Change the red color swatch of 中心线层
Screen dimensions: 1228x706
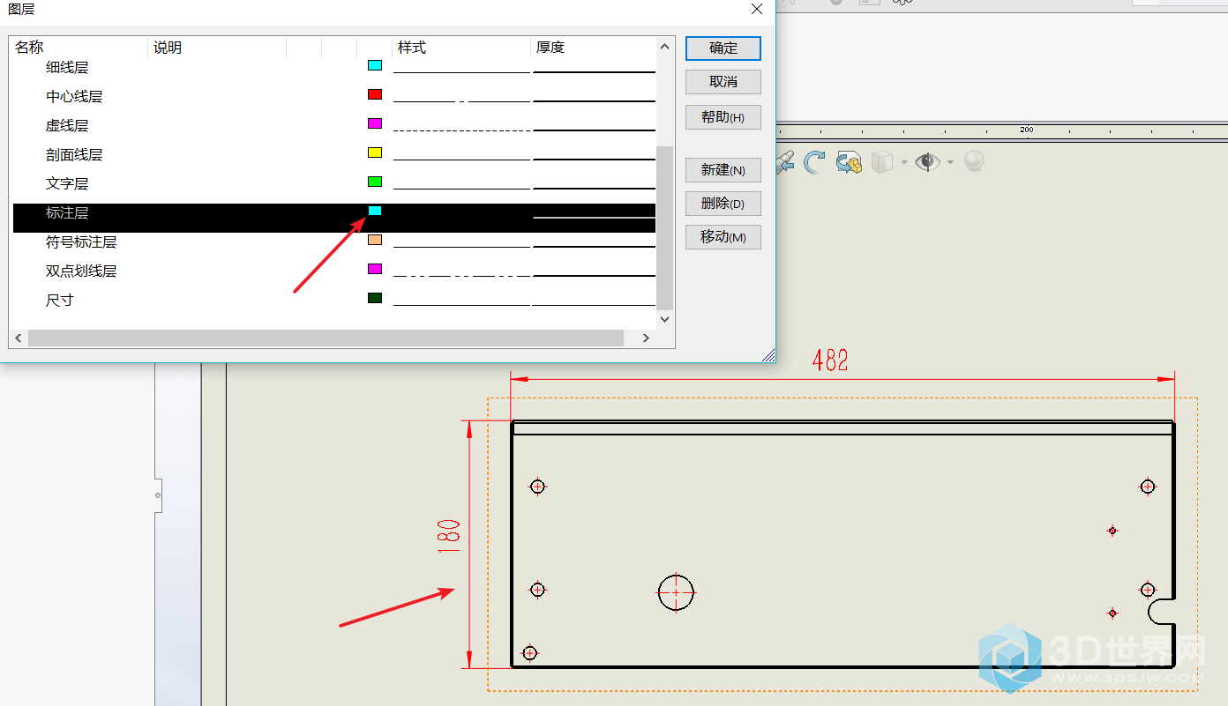(x=375, y=94)
